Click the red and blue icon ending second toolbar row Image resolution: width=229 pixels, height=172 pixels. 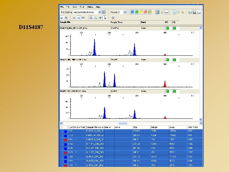coord(113,18)
